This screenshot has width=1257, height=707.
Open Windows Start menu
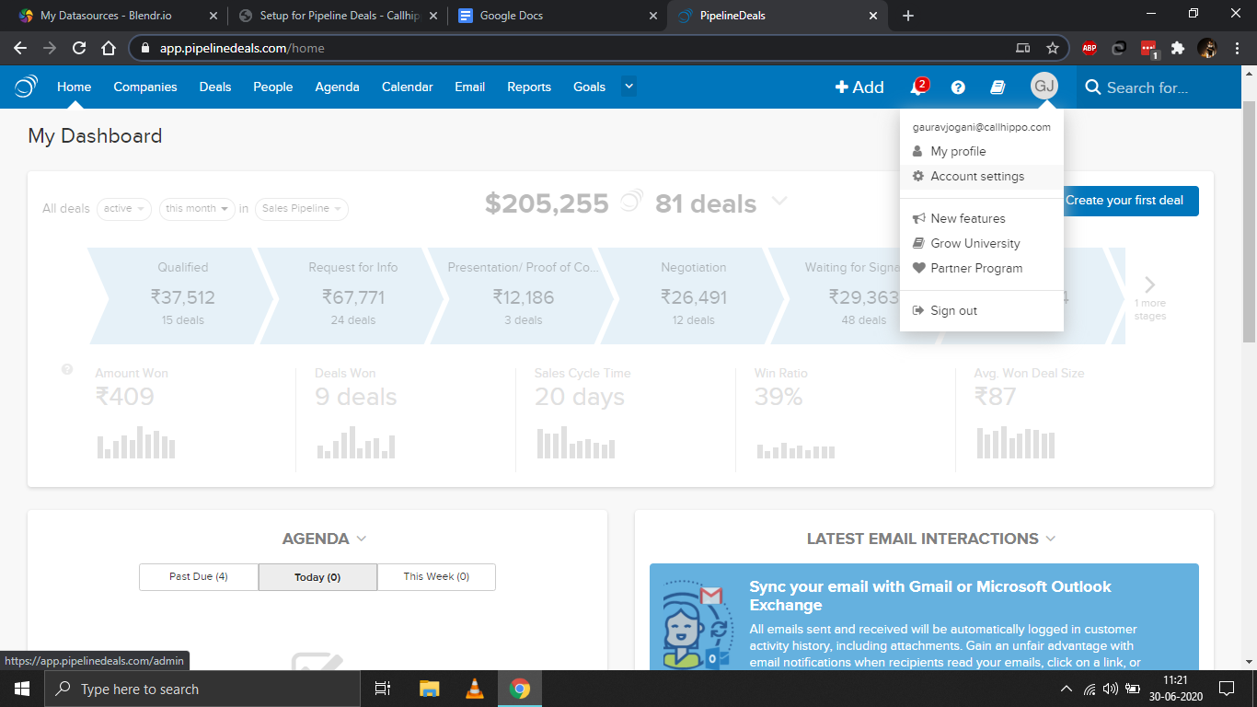21,689
